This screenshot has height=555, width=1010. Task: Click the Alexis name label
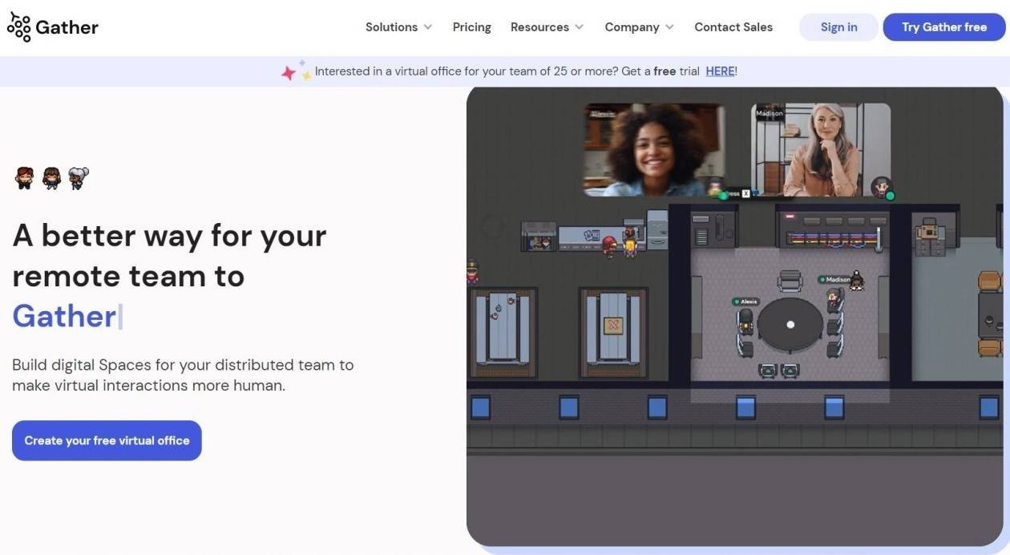click(745, 302)
